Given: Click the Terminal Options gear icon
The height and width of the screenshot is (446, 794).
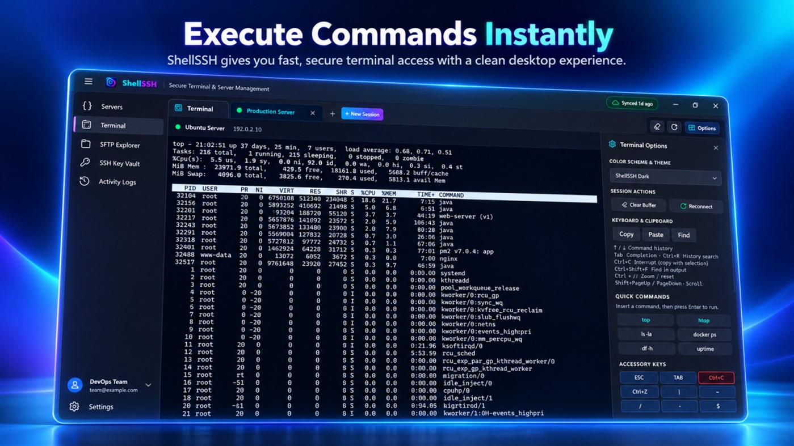Looking at the screenshot, I should click(x=612, y=145).
